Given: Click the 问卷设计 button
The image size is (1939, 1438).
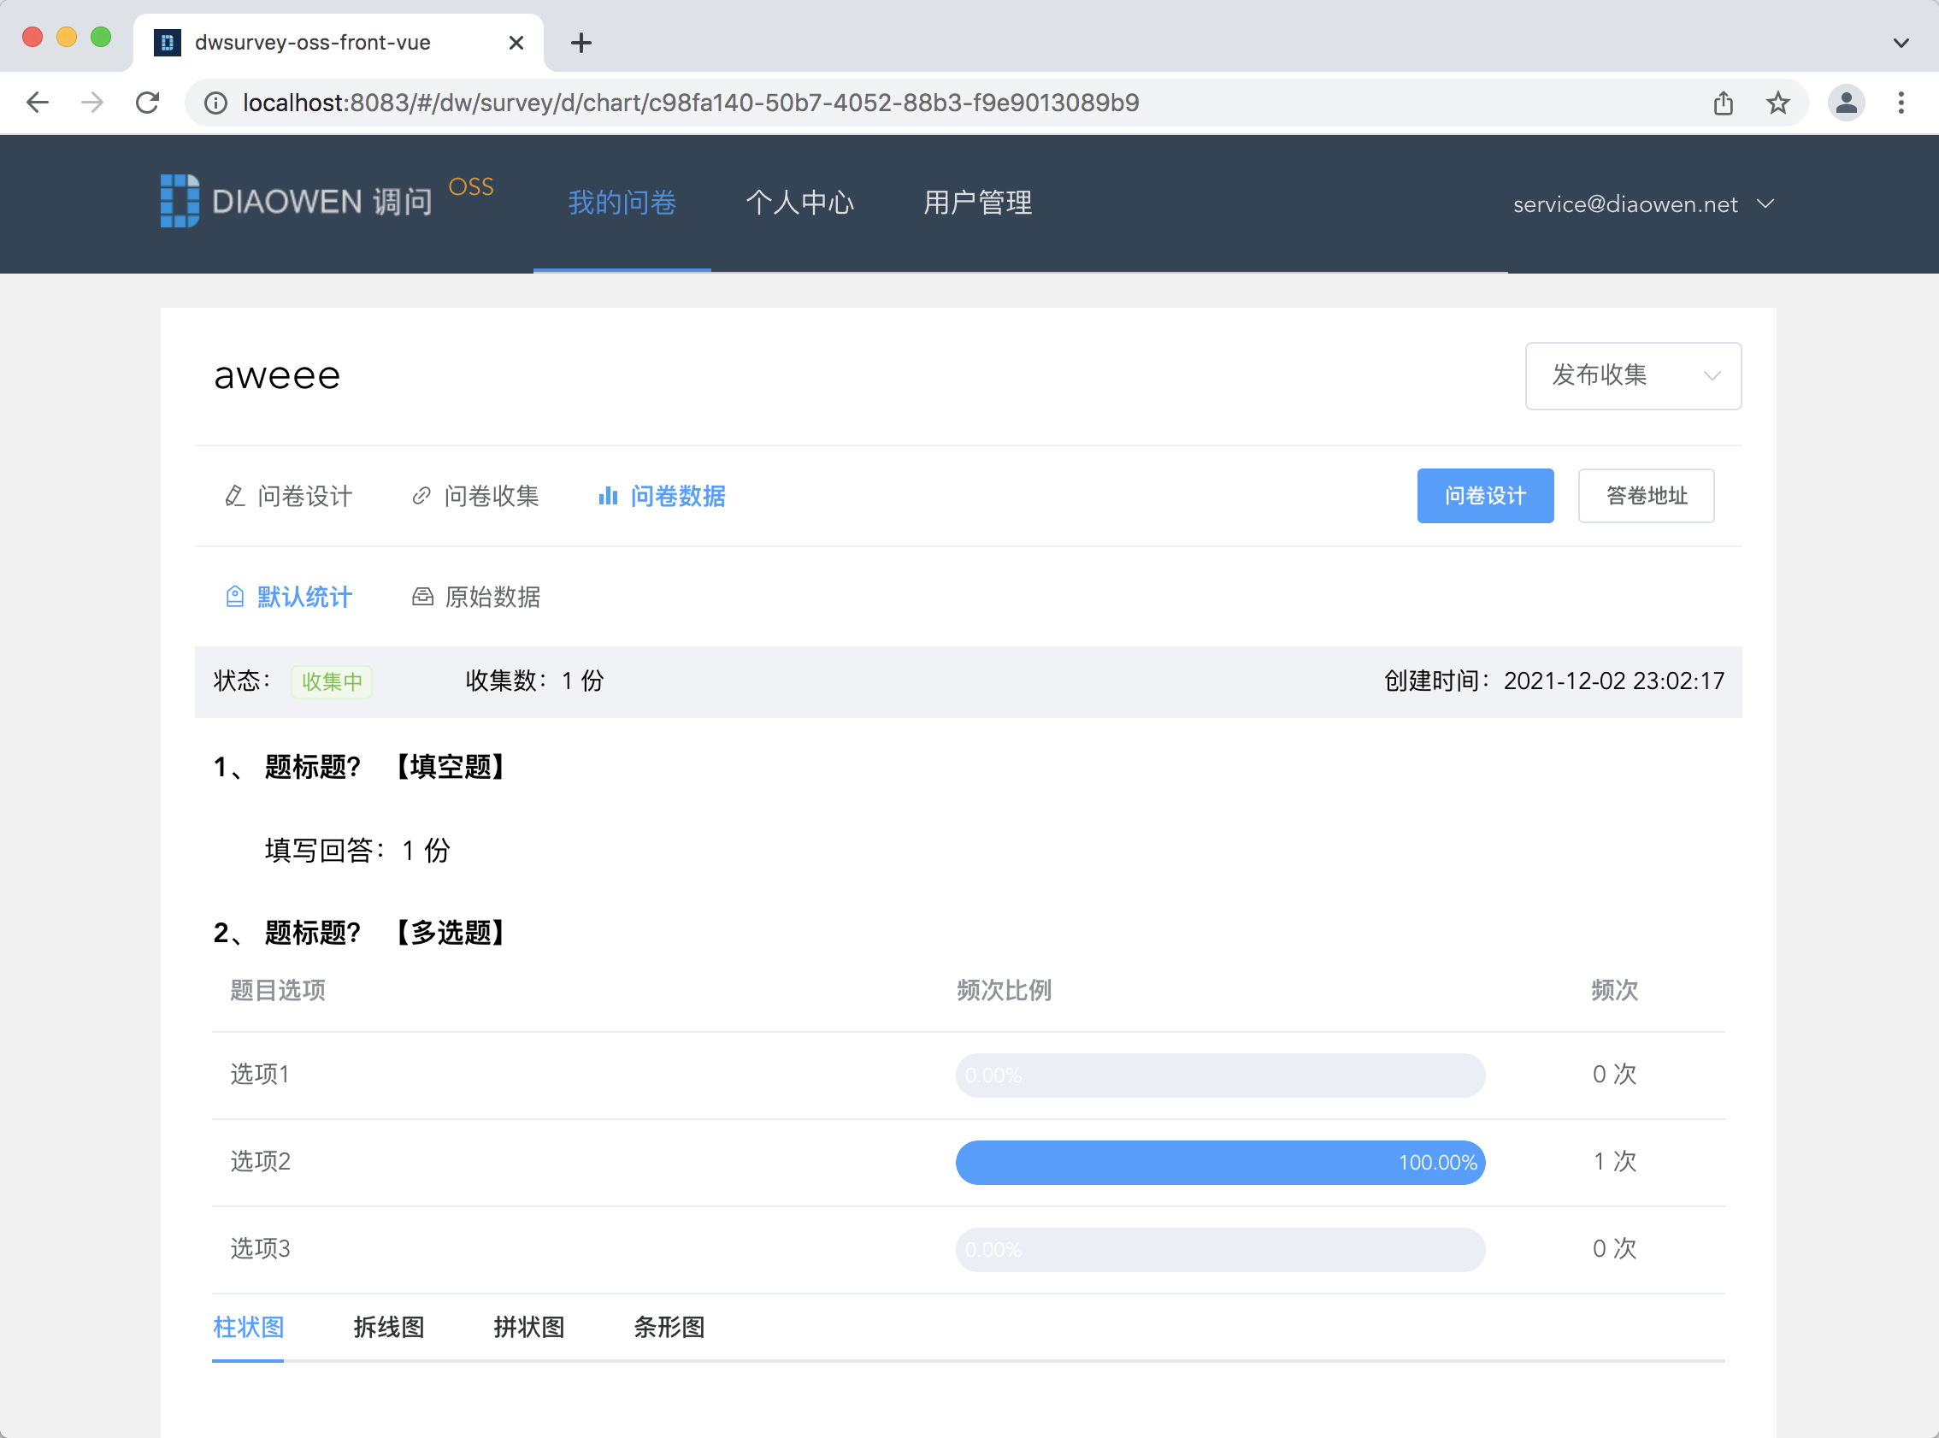Looking at the screenshot, I should pyautogui.click(x=1486, y=494).
